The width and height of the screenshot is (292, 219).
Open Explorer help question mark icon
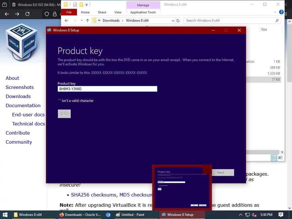tap(281, 12)
